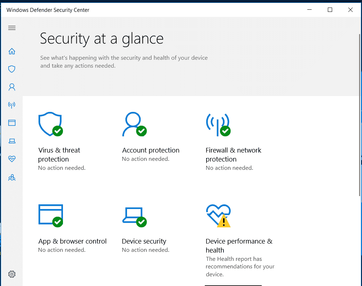
Task: Click the large Firewall & network antenna tile icon
Action: (218, 124)
